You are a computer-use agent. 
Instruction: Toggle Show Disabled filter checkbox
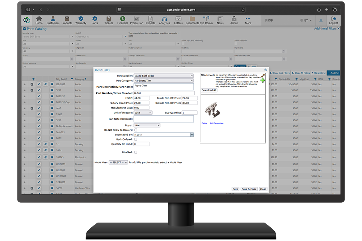(x=236, y=44)
